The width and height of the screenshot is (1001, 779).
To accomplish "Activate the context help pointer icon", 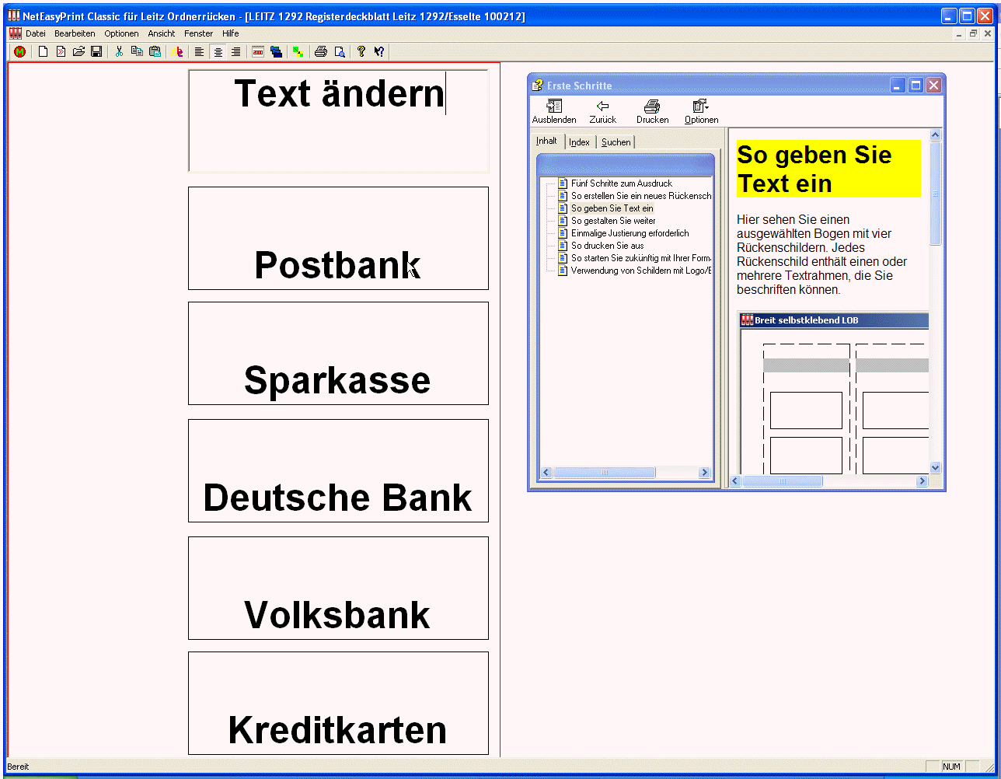I will 379,51.
